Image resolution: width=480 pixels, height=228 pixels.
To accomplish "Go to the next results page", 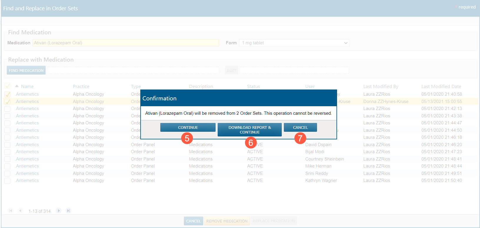I will click(x=59, y=211).
